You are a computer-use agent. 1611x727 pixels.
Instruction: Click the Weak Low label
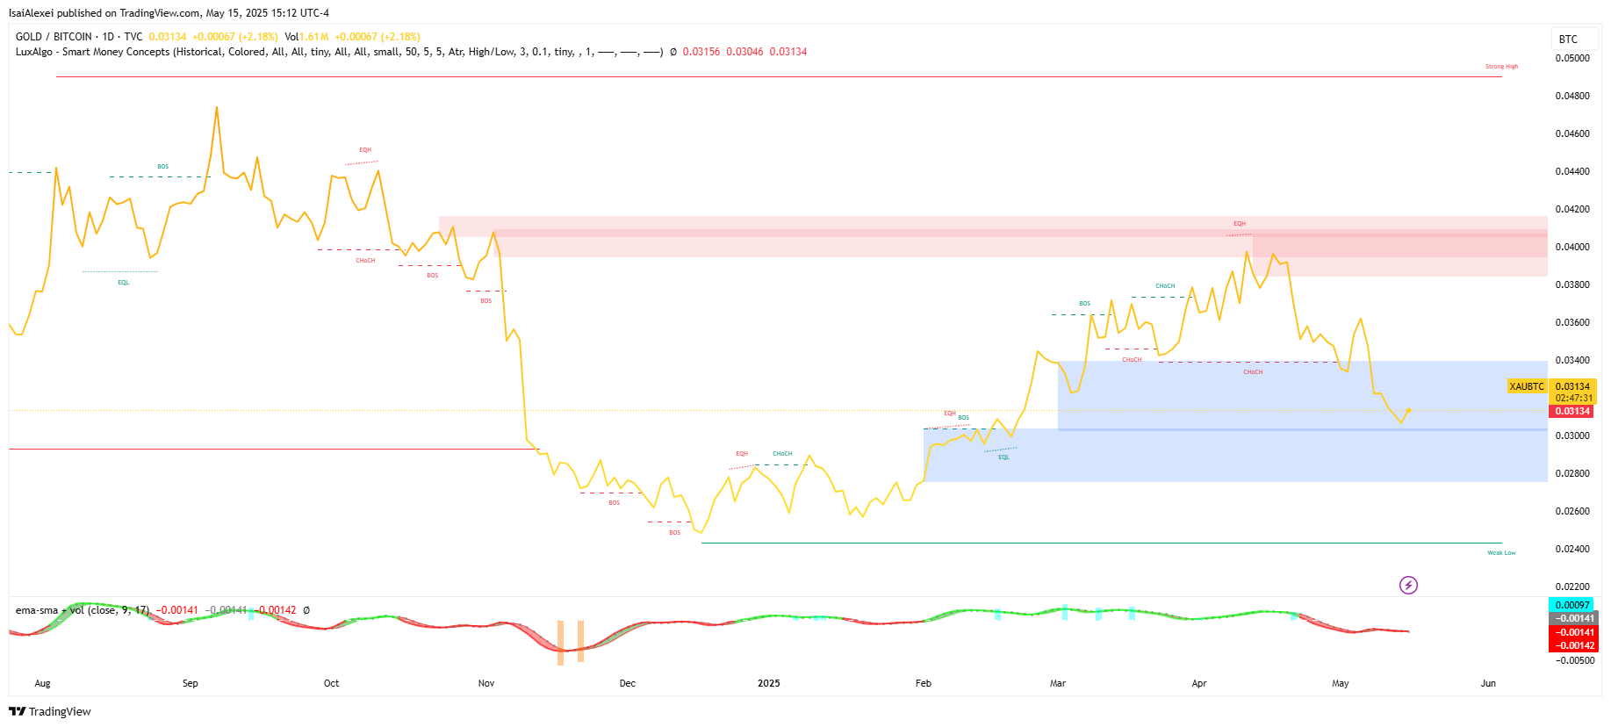(x=1501, y=553)
